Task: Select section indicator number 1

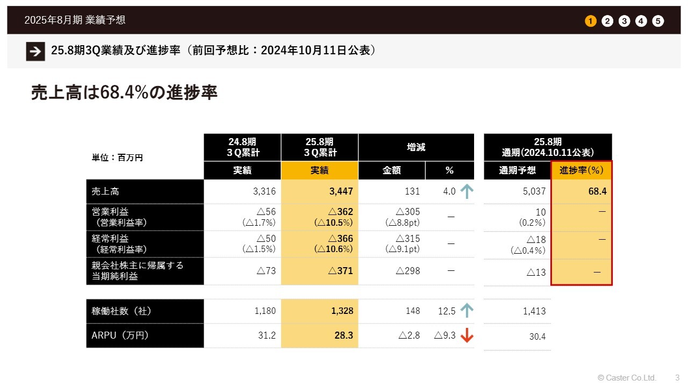Action: [x=591, y=21]
